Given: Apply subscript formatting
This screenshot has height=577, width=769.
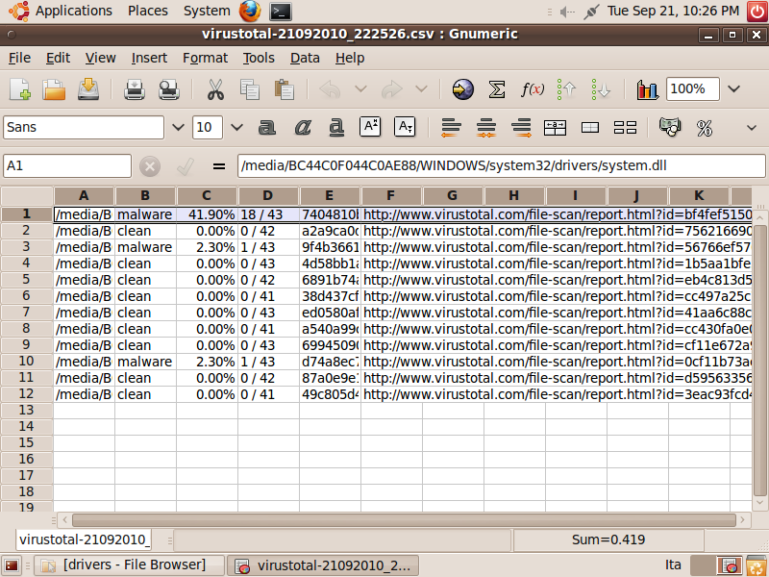Looking at the screenshot, I should pyautogui.click(x=405, y=127).
